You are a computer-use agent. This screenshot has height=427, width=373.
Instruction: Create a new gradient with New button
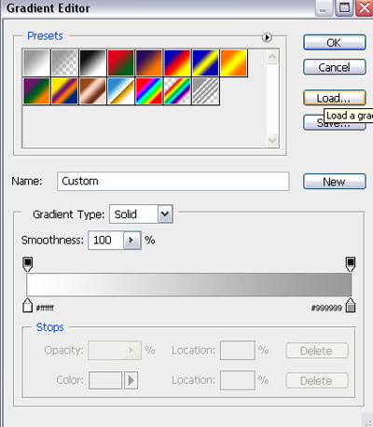point(334,182)
